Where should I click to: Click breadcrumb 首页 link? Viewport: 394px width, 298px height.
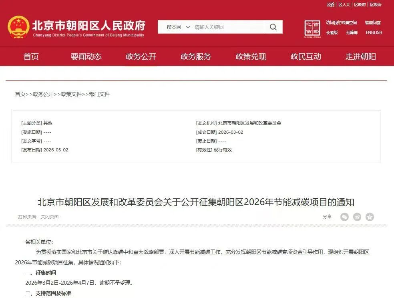pos(20,94)
